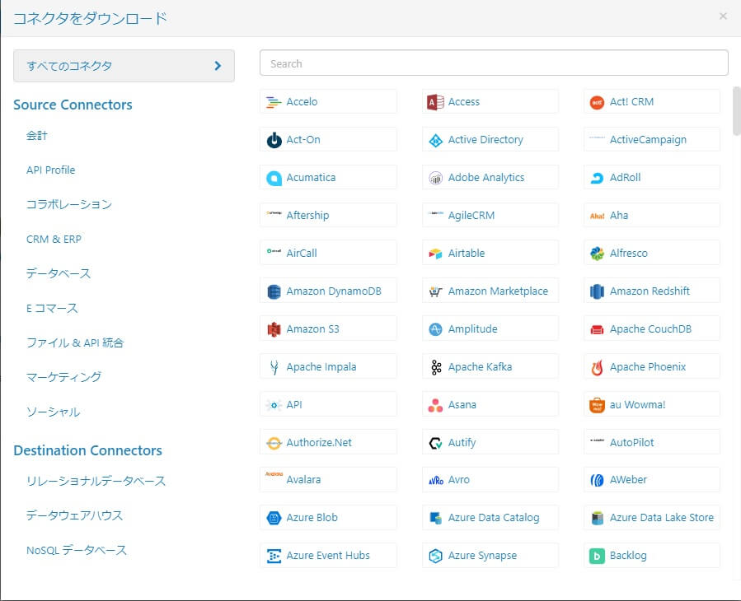Click the Act-On power icon
Viewport: 741px width, 601px height.
[x=274, y=140]
